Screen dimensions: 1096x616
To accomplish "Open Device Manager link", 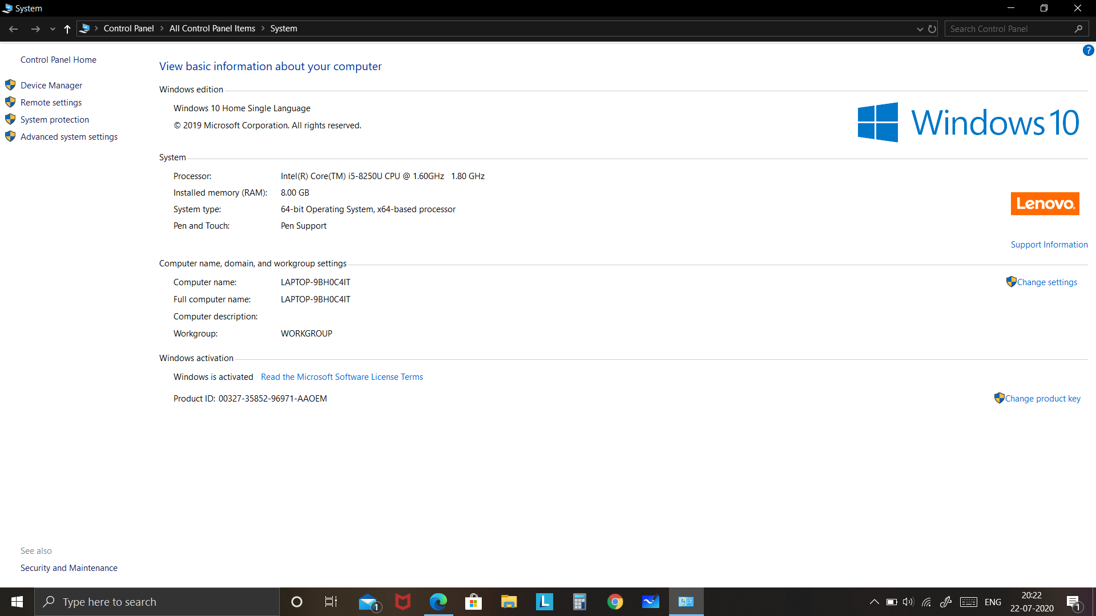I will click(x=51, y=86).
